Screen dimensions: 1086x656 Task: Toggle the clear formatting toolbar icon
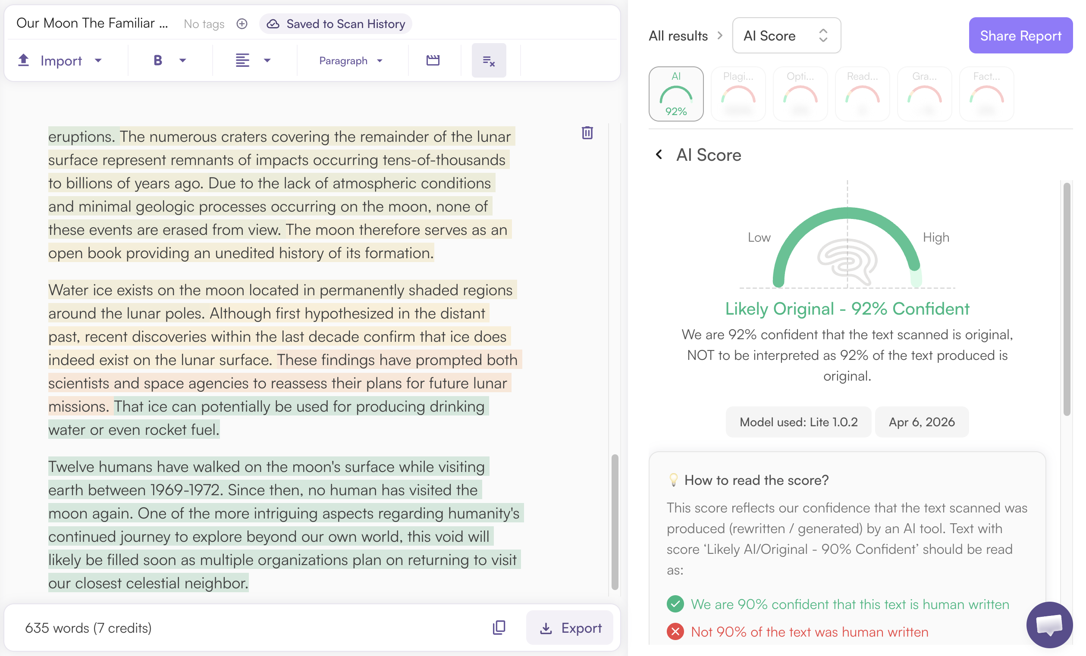pyautogui.click(x=488, y=60)
